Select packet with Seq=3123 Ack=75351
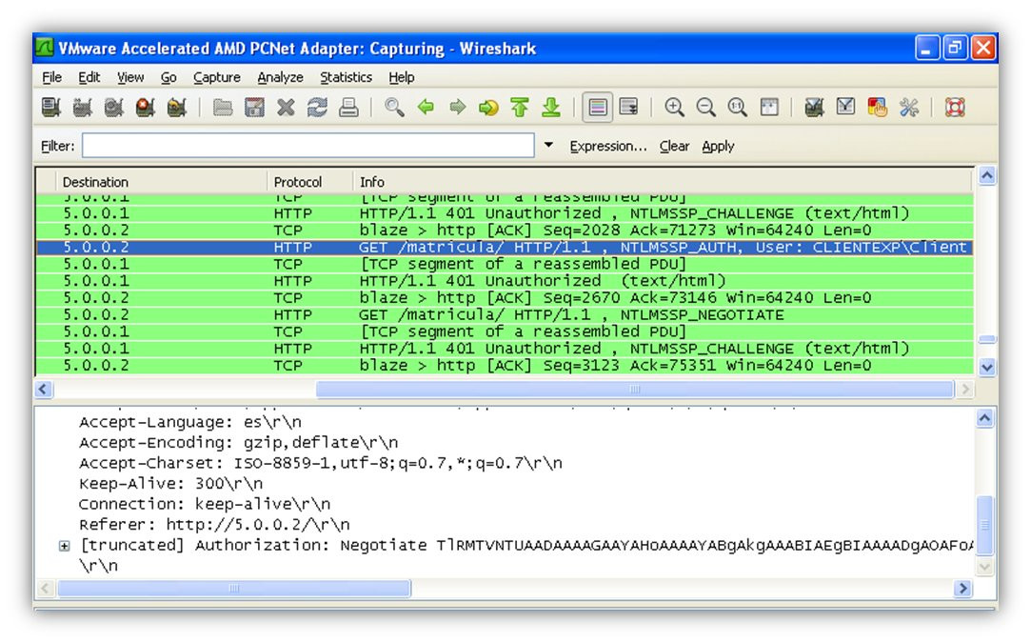Viewport: 1031px width, 643px height. [x=505, y=365]
